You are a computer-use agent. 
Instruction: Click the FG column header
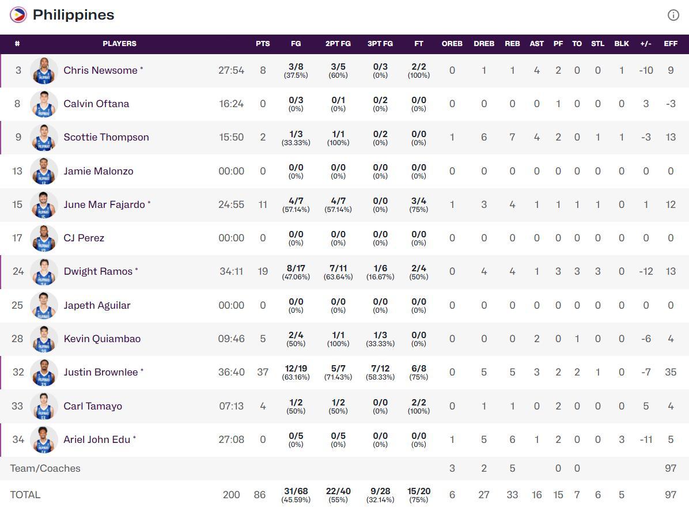click(296, 44)
